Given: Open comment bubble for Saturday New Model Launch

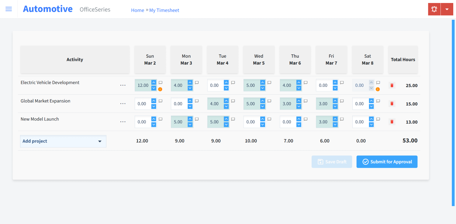Looking at the screenshot, I should click(378, 119).
